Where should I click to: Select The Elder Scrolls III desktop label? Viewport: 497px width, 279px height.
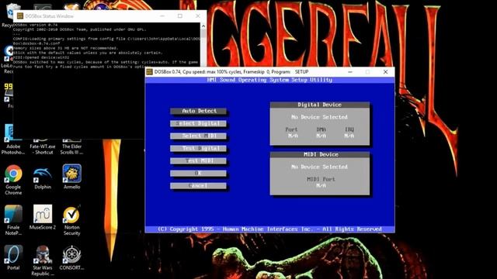72,150
